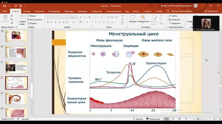
Task: Click the shape fill icon
Action: coord(161,16)
